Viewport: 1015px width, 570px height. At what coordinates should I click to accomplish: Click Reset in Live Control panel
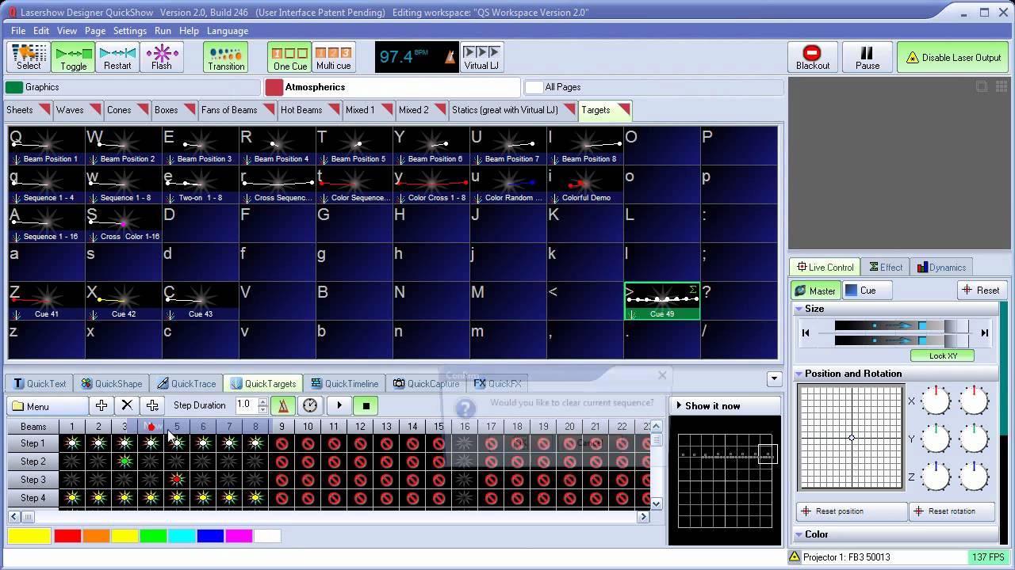pos(981,291)
